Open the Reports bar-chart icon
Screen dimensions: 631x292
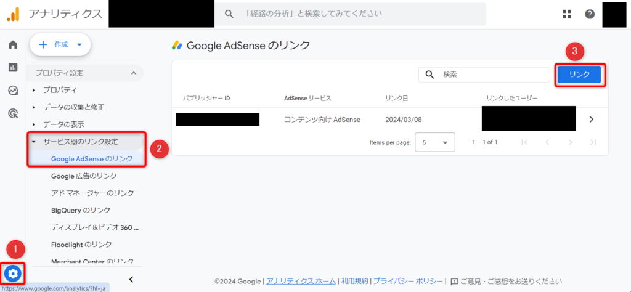tap(13, 68)
